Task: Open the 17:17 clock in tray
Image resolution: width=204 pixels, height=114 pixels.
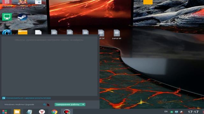Action: [193, 112]
